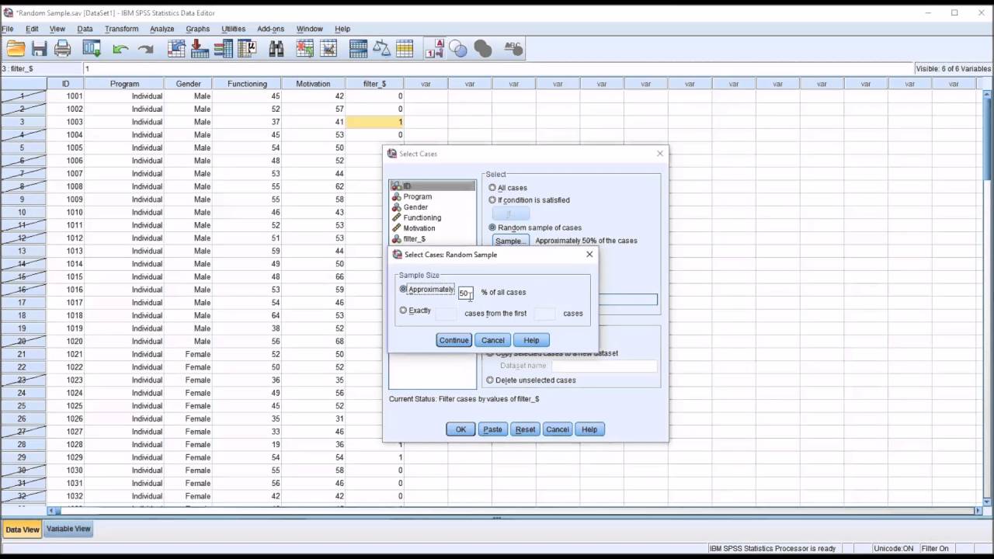Click the horizontal scrollbar of data grid
The height and width of the screenshot is (559, 994).
coord(513,511)
